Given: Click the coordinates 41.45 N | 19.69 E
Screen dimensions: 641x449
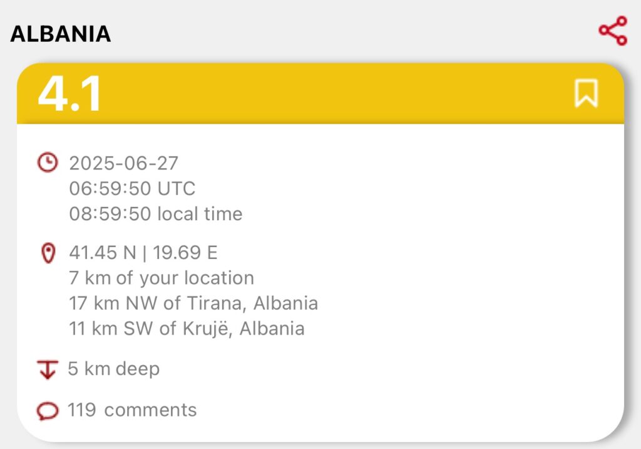Looking at the screenshot, I should 143,253.
